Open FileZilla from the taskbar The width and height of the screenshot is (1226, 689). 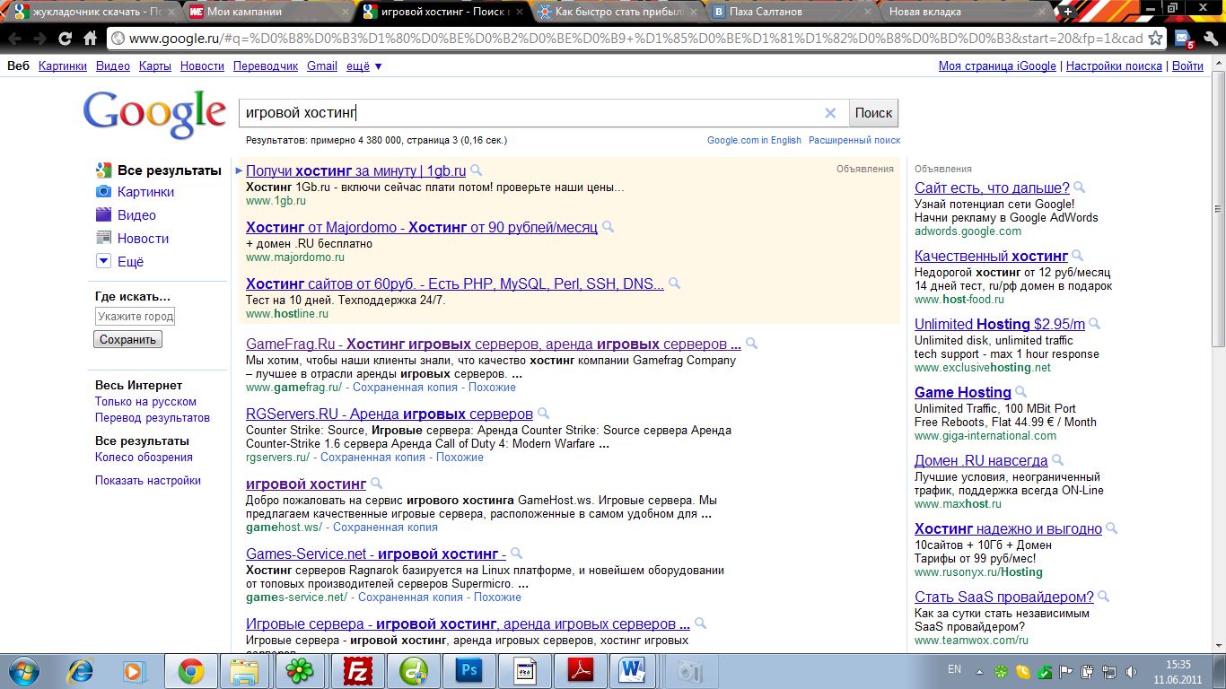point(358,671)
